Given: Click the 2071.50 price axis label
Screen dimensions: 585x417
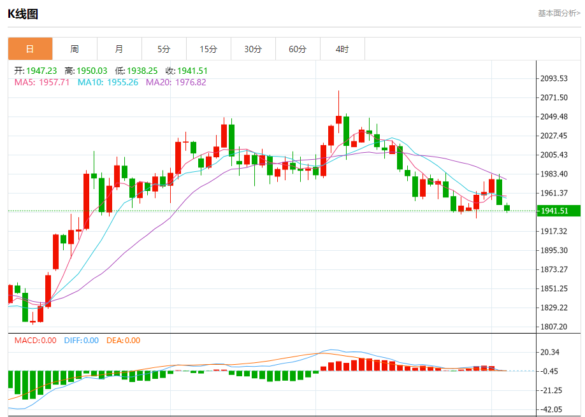Looking at the screenshot, I should pos(554,97).
